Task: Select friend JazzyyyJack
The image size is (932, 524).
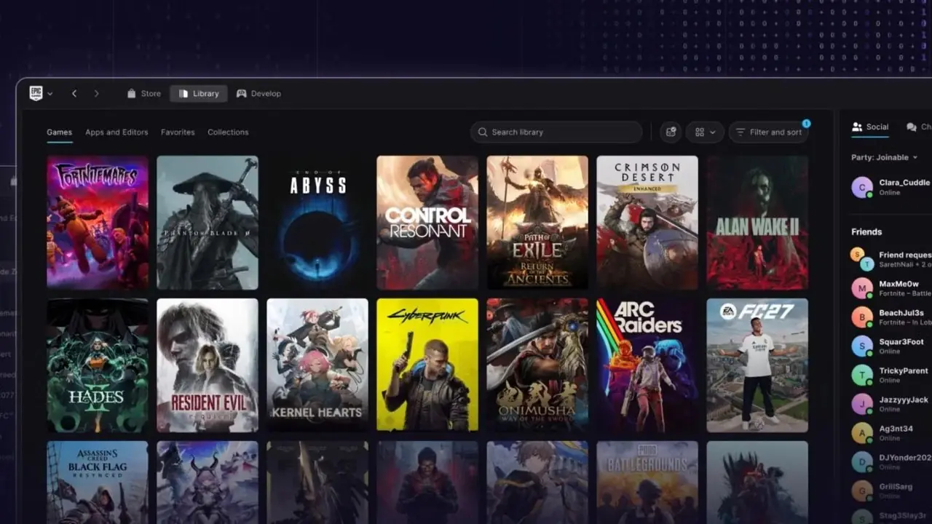Action: tap(891, 405)
